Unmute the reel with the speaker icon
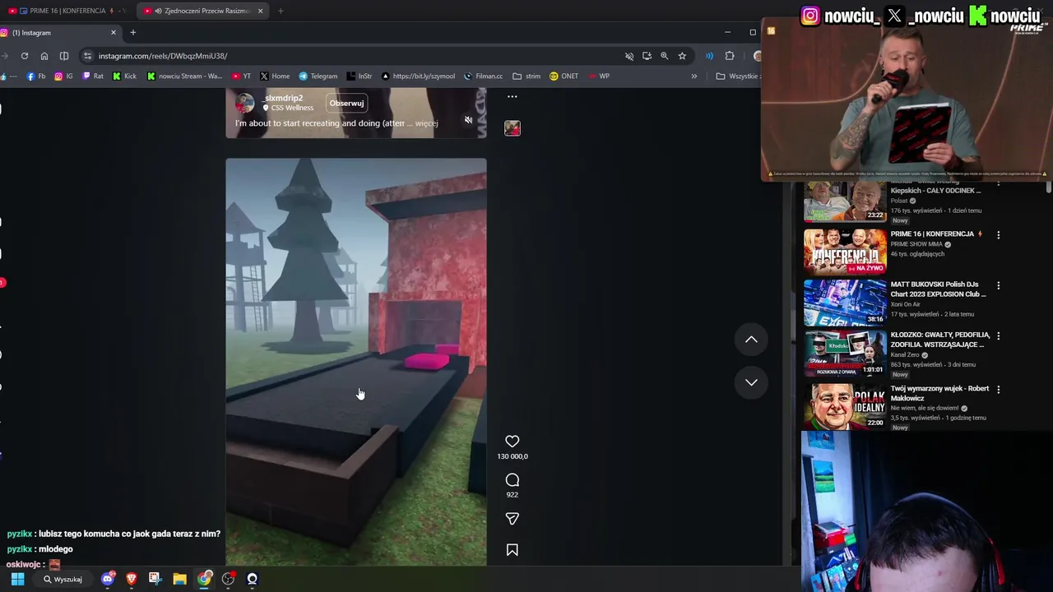1053x592 pixels. click(468, 120)
